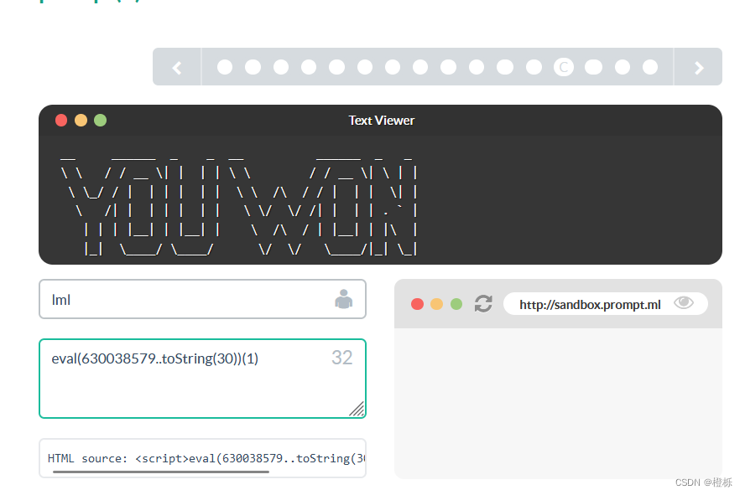Select the sixth level dot
Image resolution: width=745 pixels, height=495 pixels.
[365, 67]
